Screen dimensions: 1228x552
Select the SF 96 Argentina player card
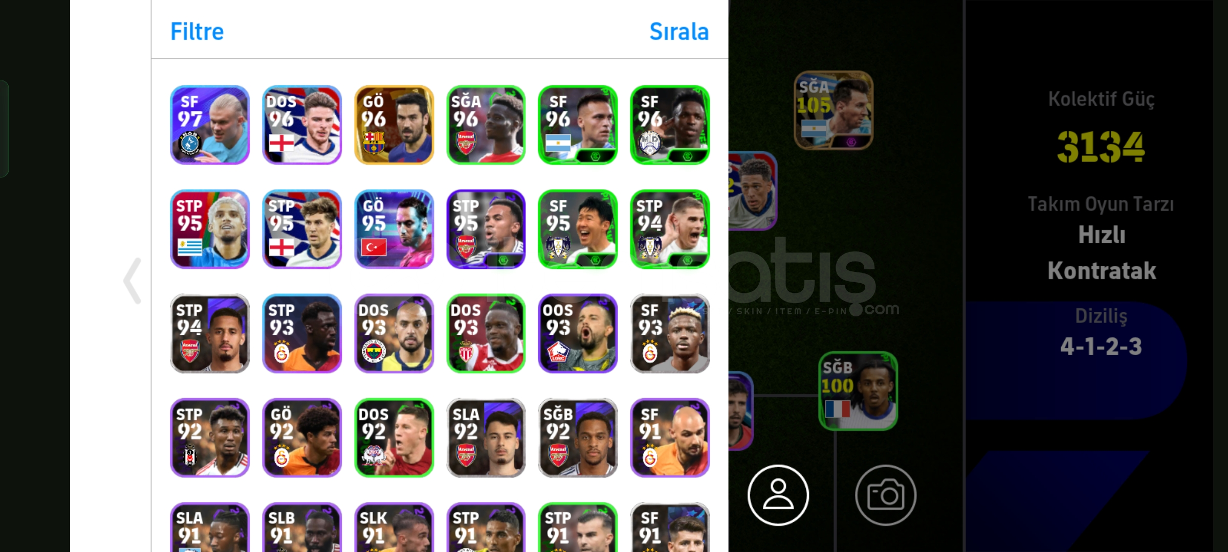[x=578, y=125]
